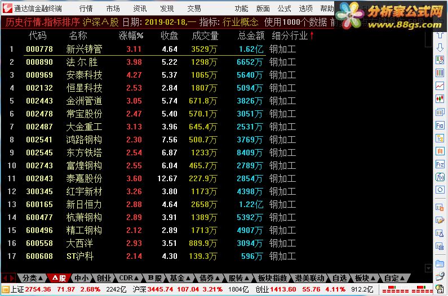
Task: Open the 功能 menu
Action: point(241,8)
